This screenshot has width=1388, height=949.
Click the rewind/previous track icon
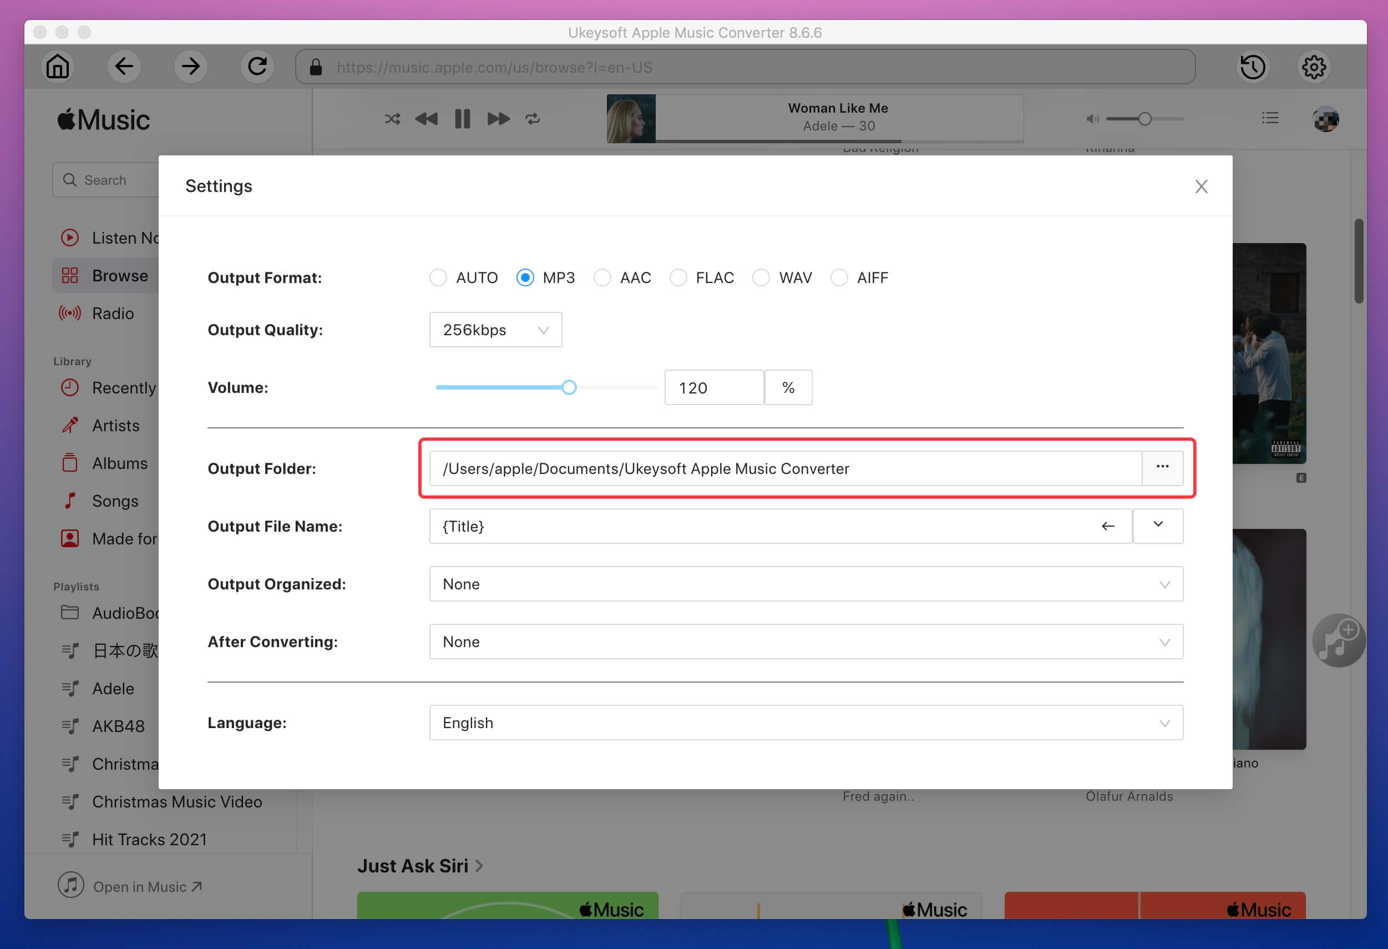click(426, 117)
